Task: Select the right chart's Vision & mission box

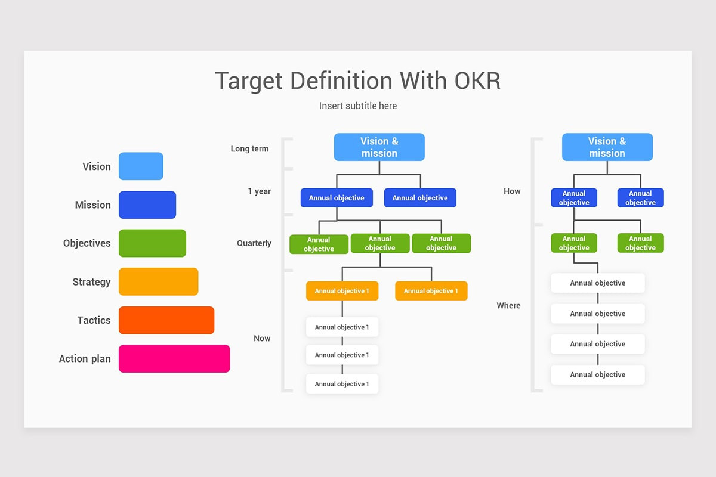Action: click(x=607, y=147)
